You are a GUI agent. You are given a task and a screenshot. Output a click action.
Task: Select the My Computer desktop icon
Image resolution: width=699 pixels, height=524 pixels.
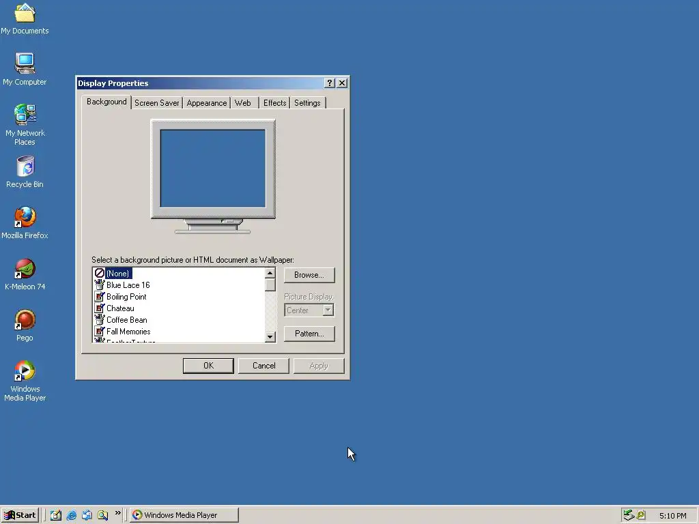coord(25,69)
